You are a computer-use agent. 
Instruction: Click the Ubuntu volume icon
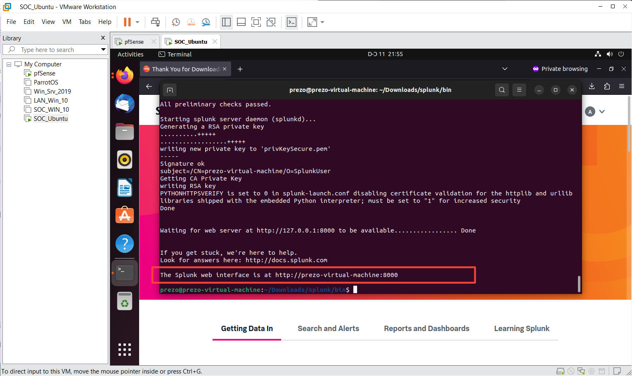(x=610, y=54)
